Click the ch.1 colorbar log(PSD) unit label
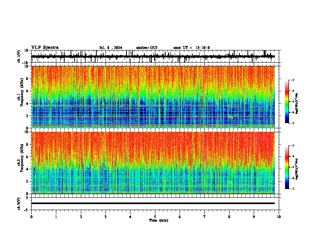This screenshot has height=243, width=314. pos(297,103)
